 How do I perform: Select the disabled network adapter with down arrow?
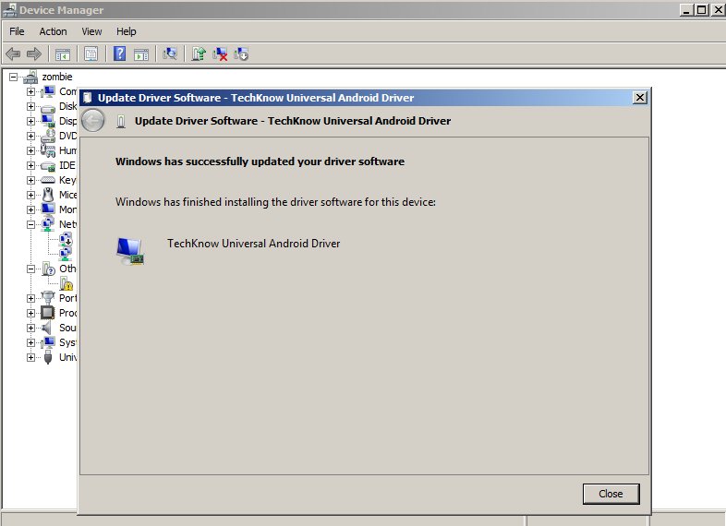[66, 239]
